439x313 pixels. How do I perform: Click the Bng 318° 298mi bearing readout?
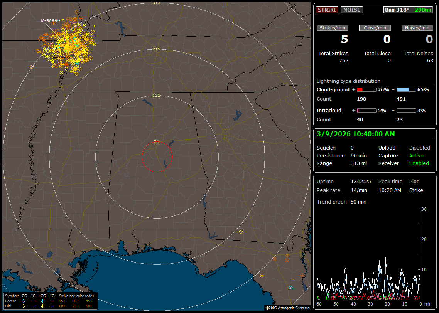click(x=408, y=10)
